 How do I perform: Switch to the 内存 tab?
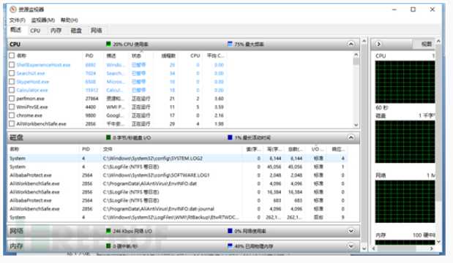pyautogui.click(x=56, y=30)
